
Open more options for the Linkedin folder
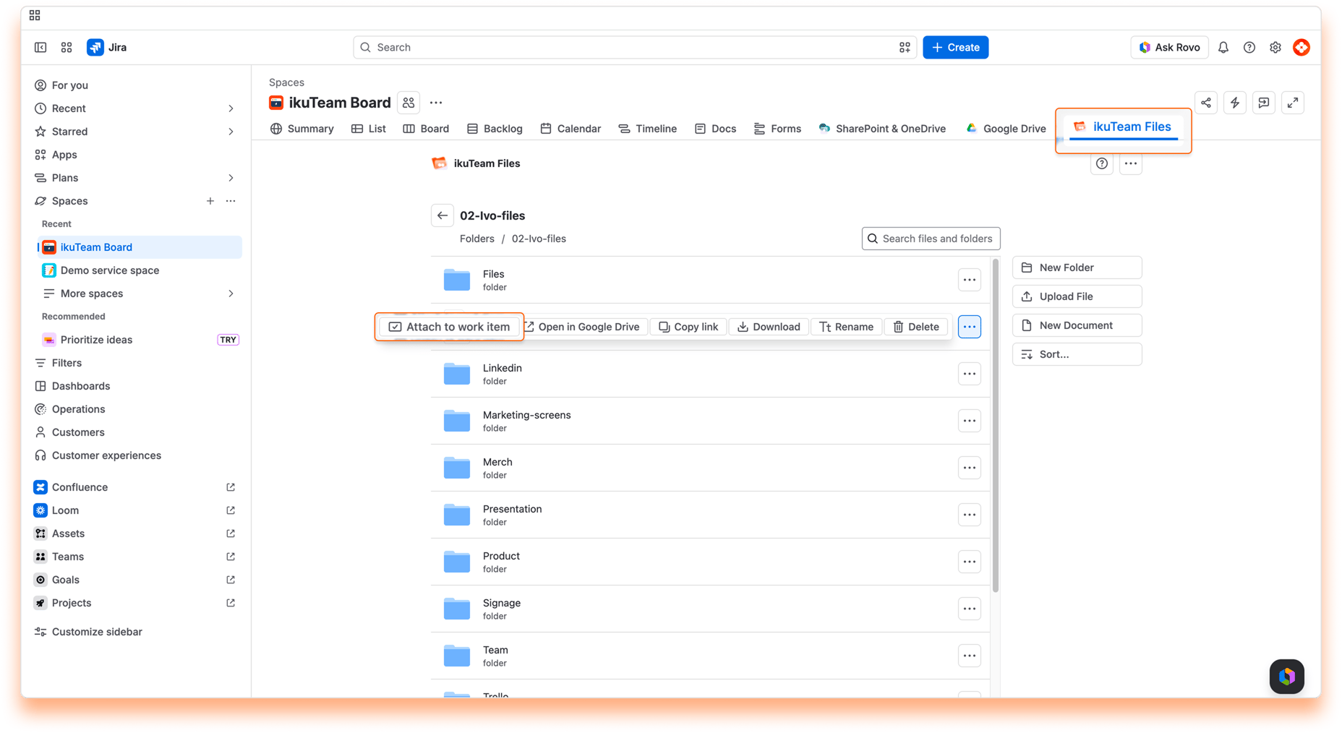(x=970, y=374)
